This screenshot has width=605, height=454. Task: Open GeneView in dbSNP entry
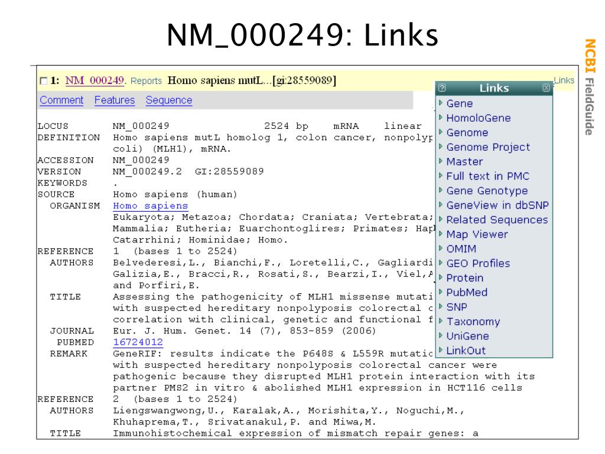tap(497, 205)
